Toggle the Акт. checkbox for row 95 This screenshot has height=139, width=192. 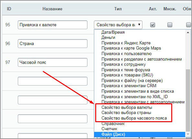[x=152, y=25]
